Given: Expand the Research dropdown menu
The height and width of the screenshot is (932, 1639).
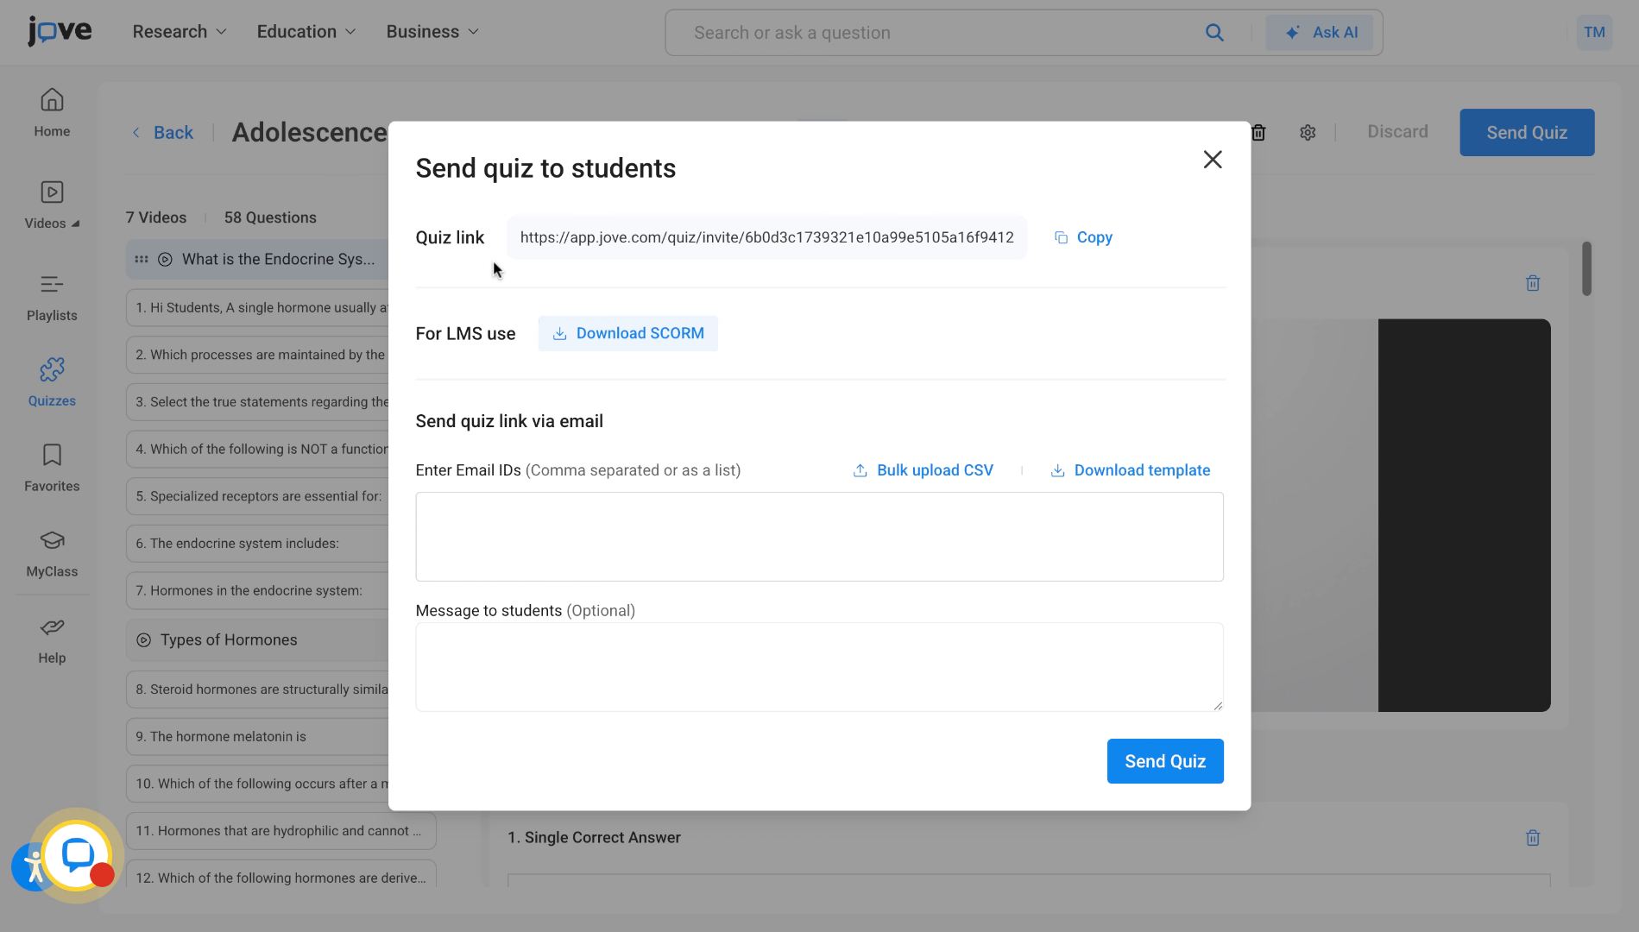Looking at the screenshot, I should point(179,32).
